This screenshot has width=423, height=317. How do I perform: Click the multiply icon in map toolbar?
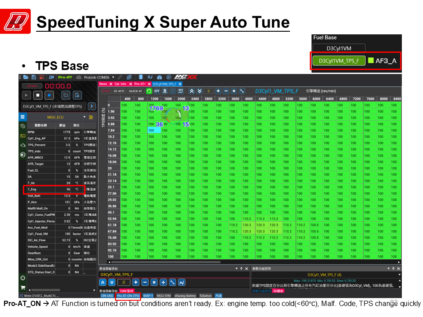234,91
